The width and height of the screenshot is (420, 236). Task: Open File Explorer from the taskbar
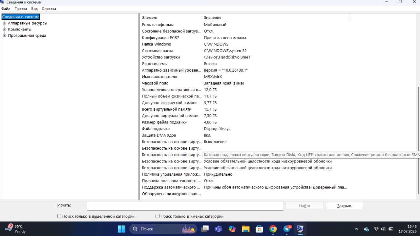(x=246, y=229)
